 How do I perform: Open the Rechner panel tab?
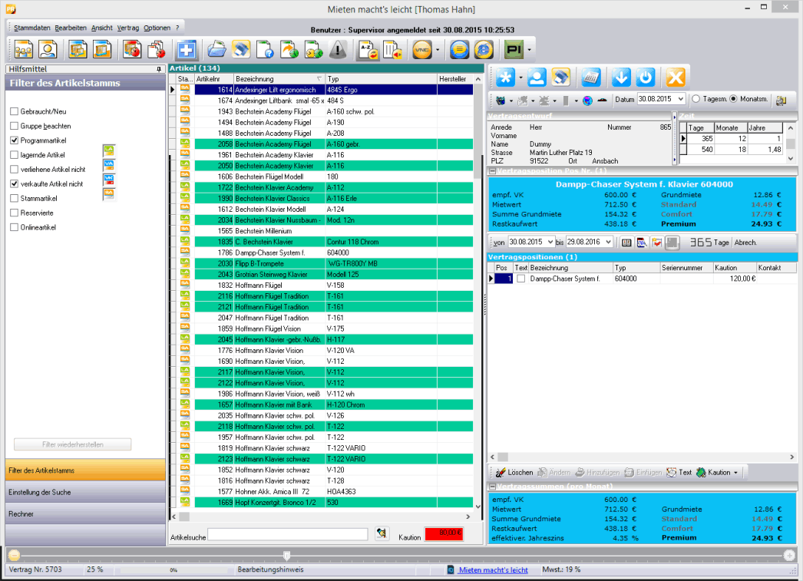pos(85,514)
